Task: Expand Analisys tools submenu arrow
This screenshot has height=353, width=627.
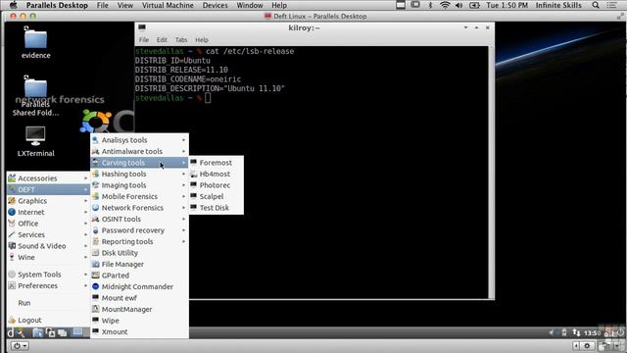Action: point(183,140)
